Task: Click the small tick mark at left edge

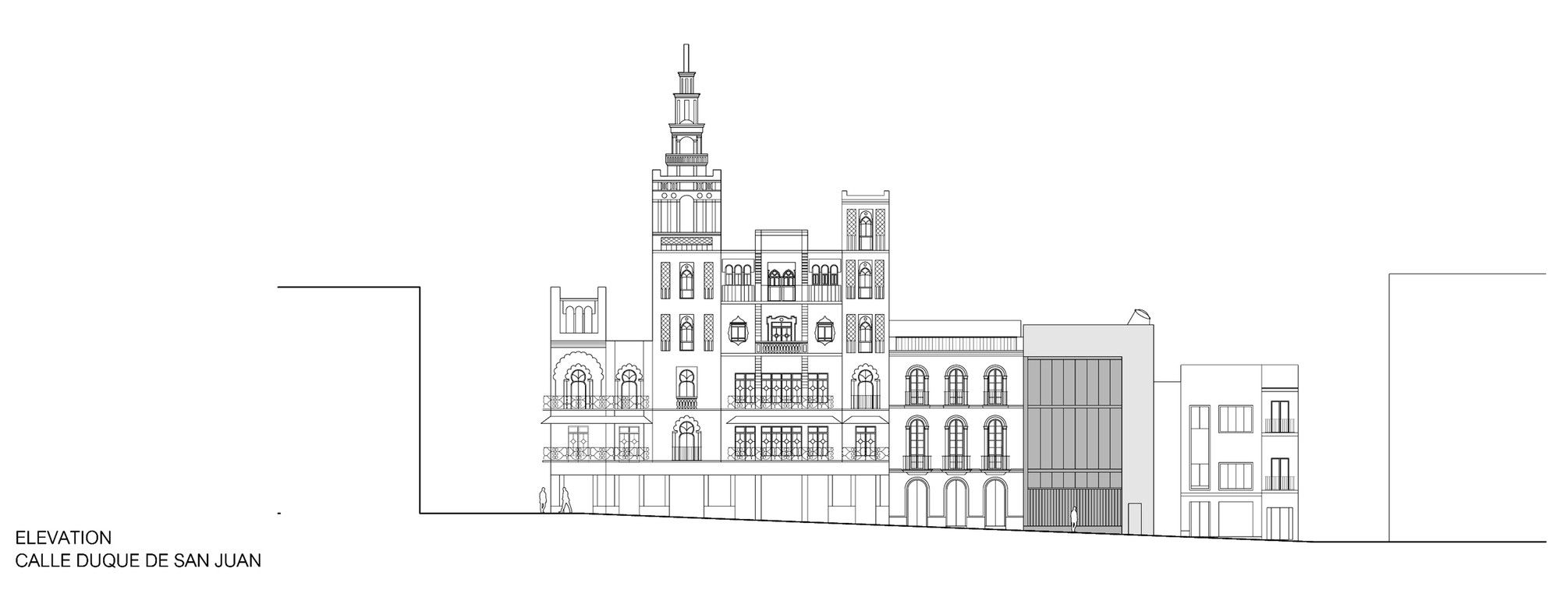Action: pyautogui.click(x=279, y=514)
